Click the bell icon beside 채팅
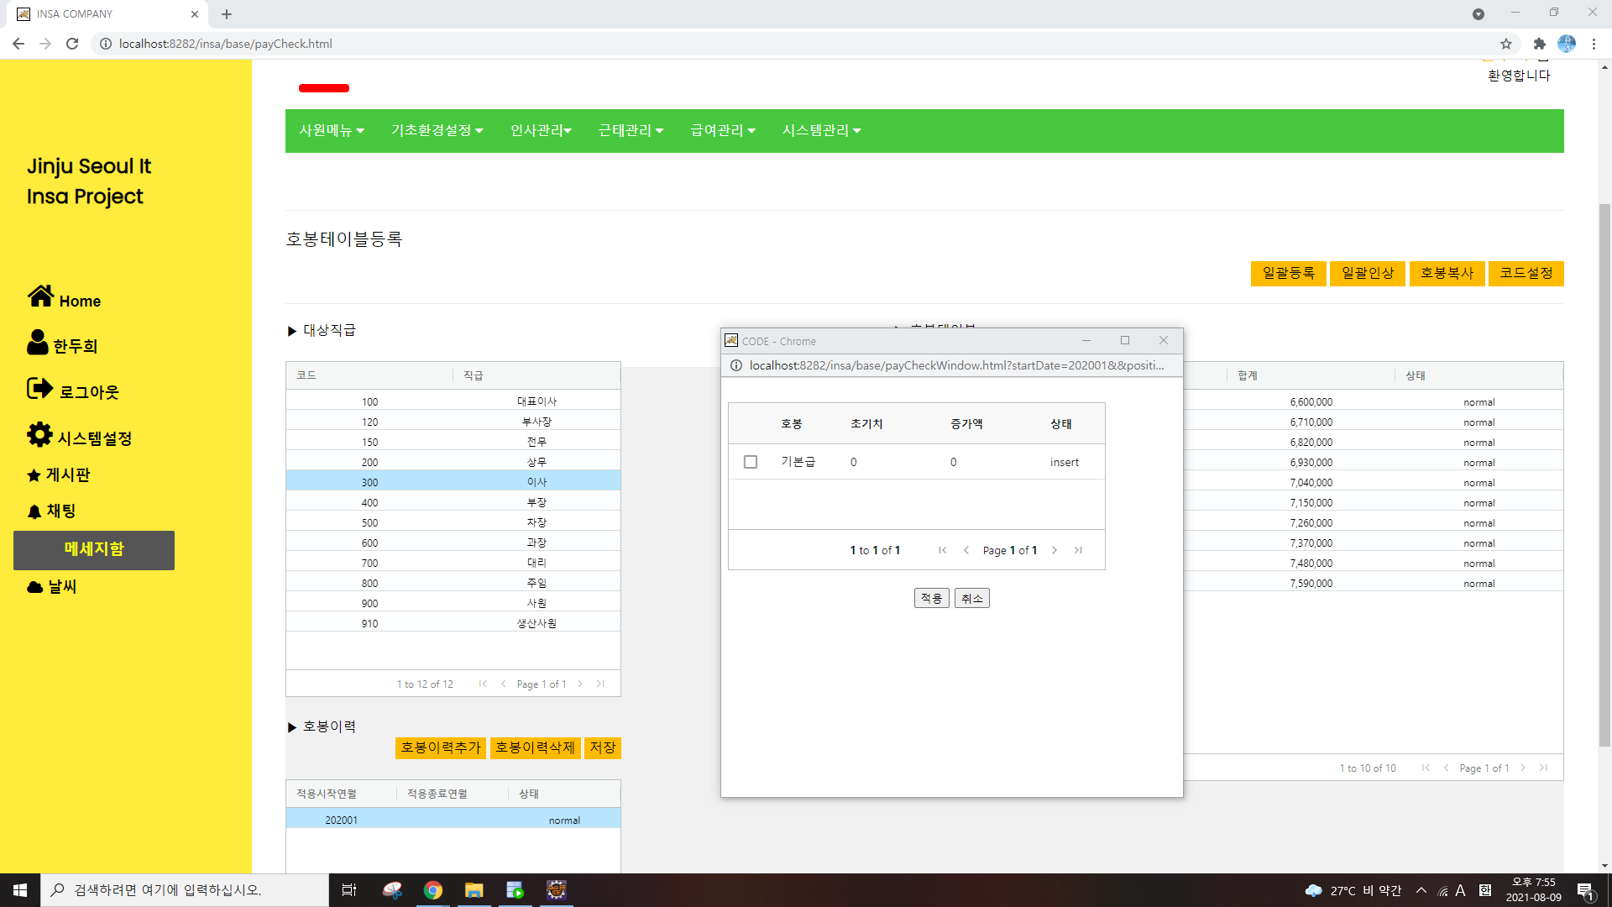This screenshot has height=907, width=1612. (34, 511)
